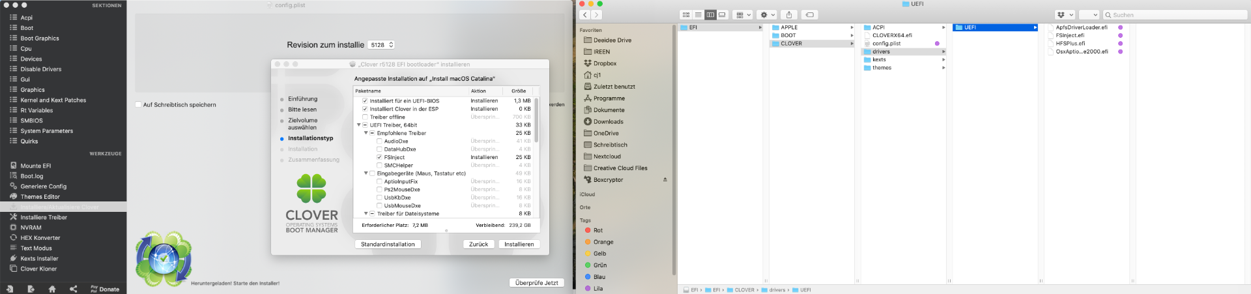Open 'Zuletzt benutzt' in Finder sidebar
Viewport: 1251px width, 294px height.
tap(614, 87)
